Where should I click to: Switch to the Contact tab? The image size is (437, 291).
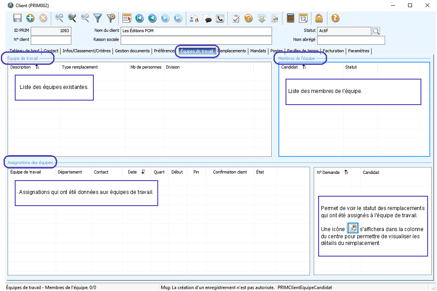pyautogui.click(x=51, y=51)
